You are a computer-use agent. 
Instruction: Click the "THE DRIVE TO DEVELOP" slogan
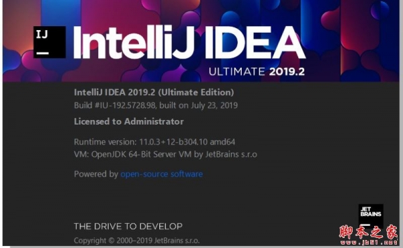128,226
